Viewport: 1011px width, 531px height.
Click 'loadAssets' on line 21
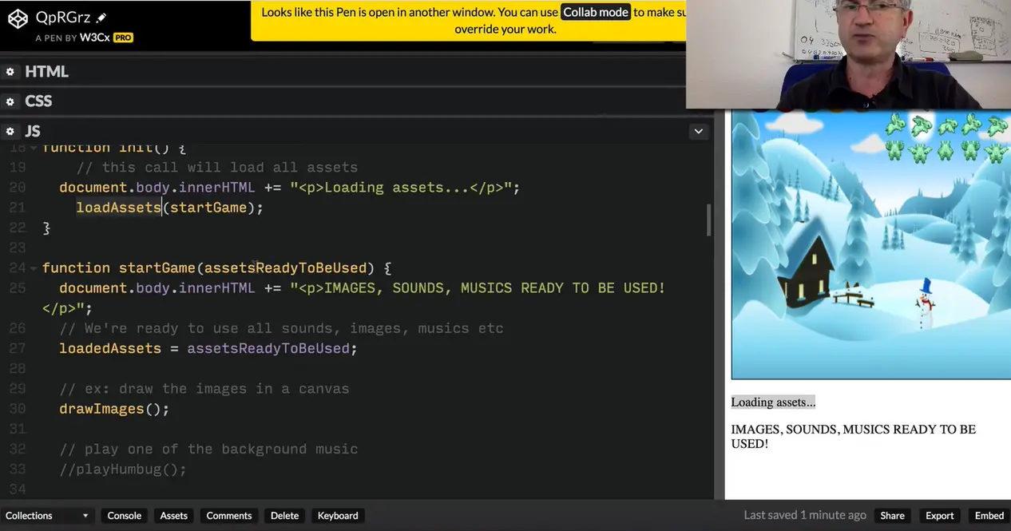(119, 208)
